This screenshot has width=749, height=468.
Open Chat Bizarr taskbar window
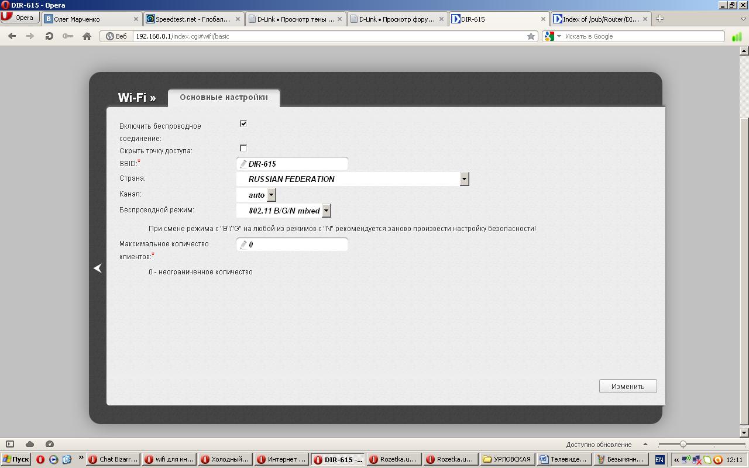[114, 459]
